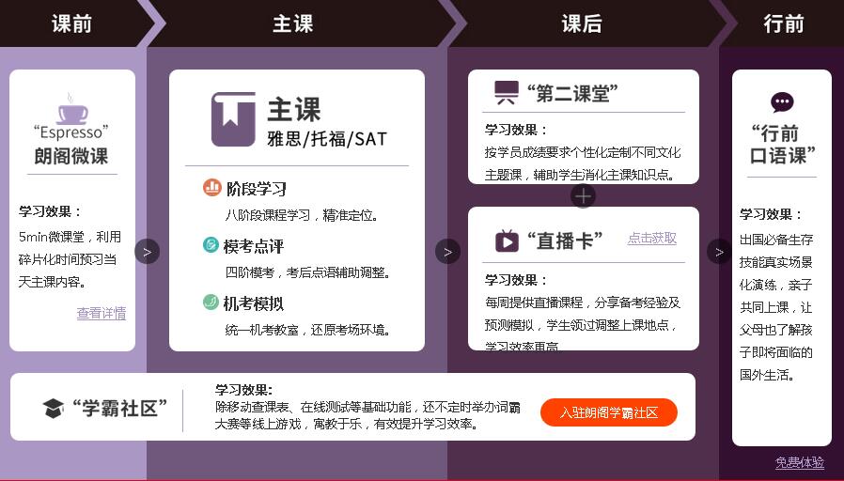Open the 查看详情 link
The image size is (844, 481).
(102, 313)
